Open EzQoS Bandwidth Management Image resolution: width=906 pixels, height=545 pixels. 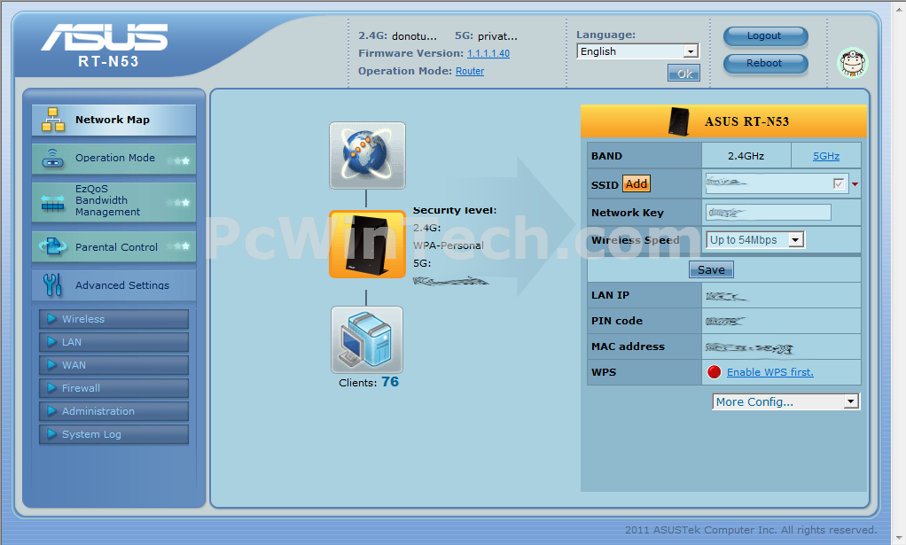(113, 202)
